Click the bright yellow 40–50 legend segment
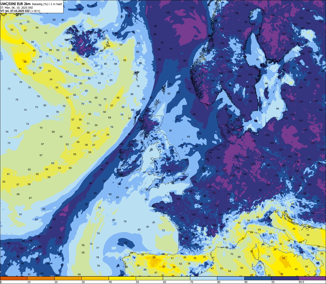The height and width of the screenshot is (284, 326). pos(122,278)
